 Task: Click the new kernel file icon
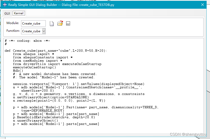tap(52, 24)
